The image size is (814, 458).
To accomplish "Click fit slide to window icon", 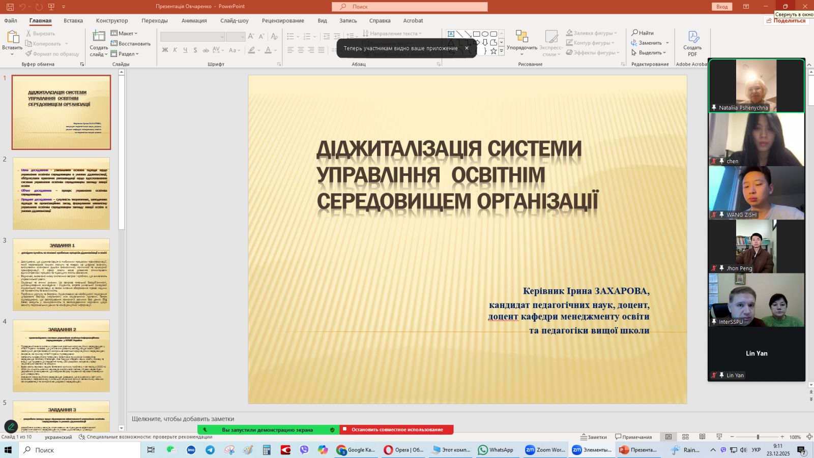I will tap(809, 437).
